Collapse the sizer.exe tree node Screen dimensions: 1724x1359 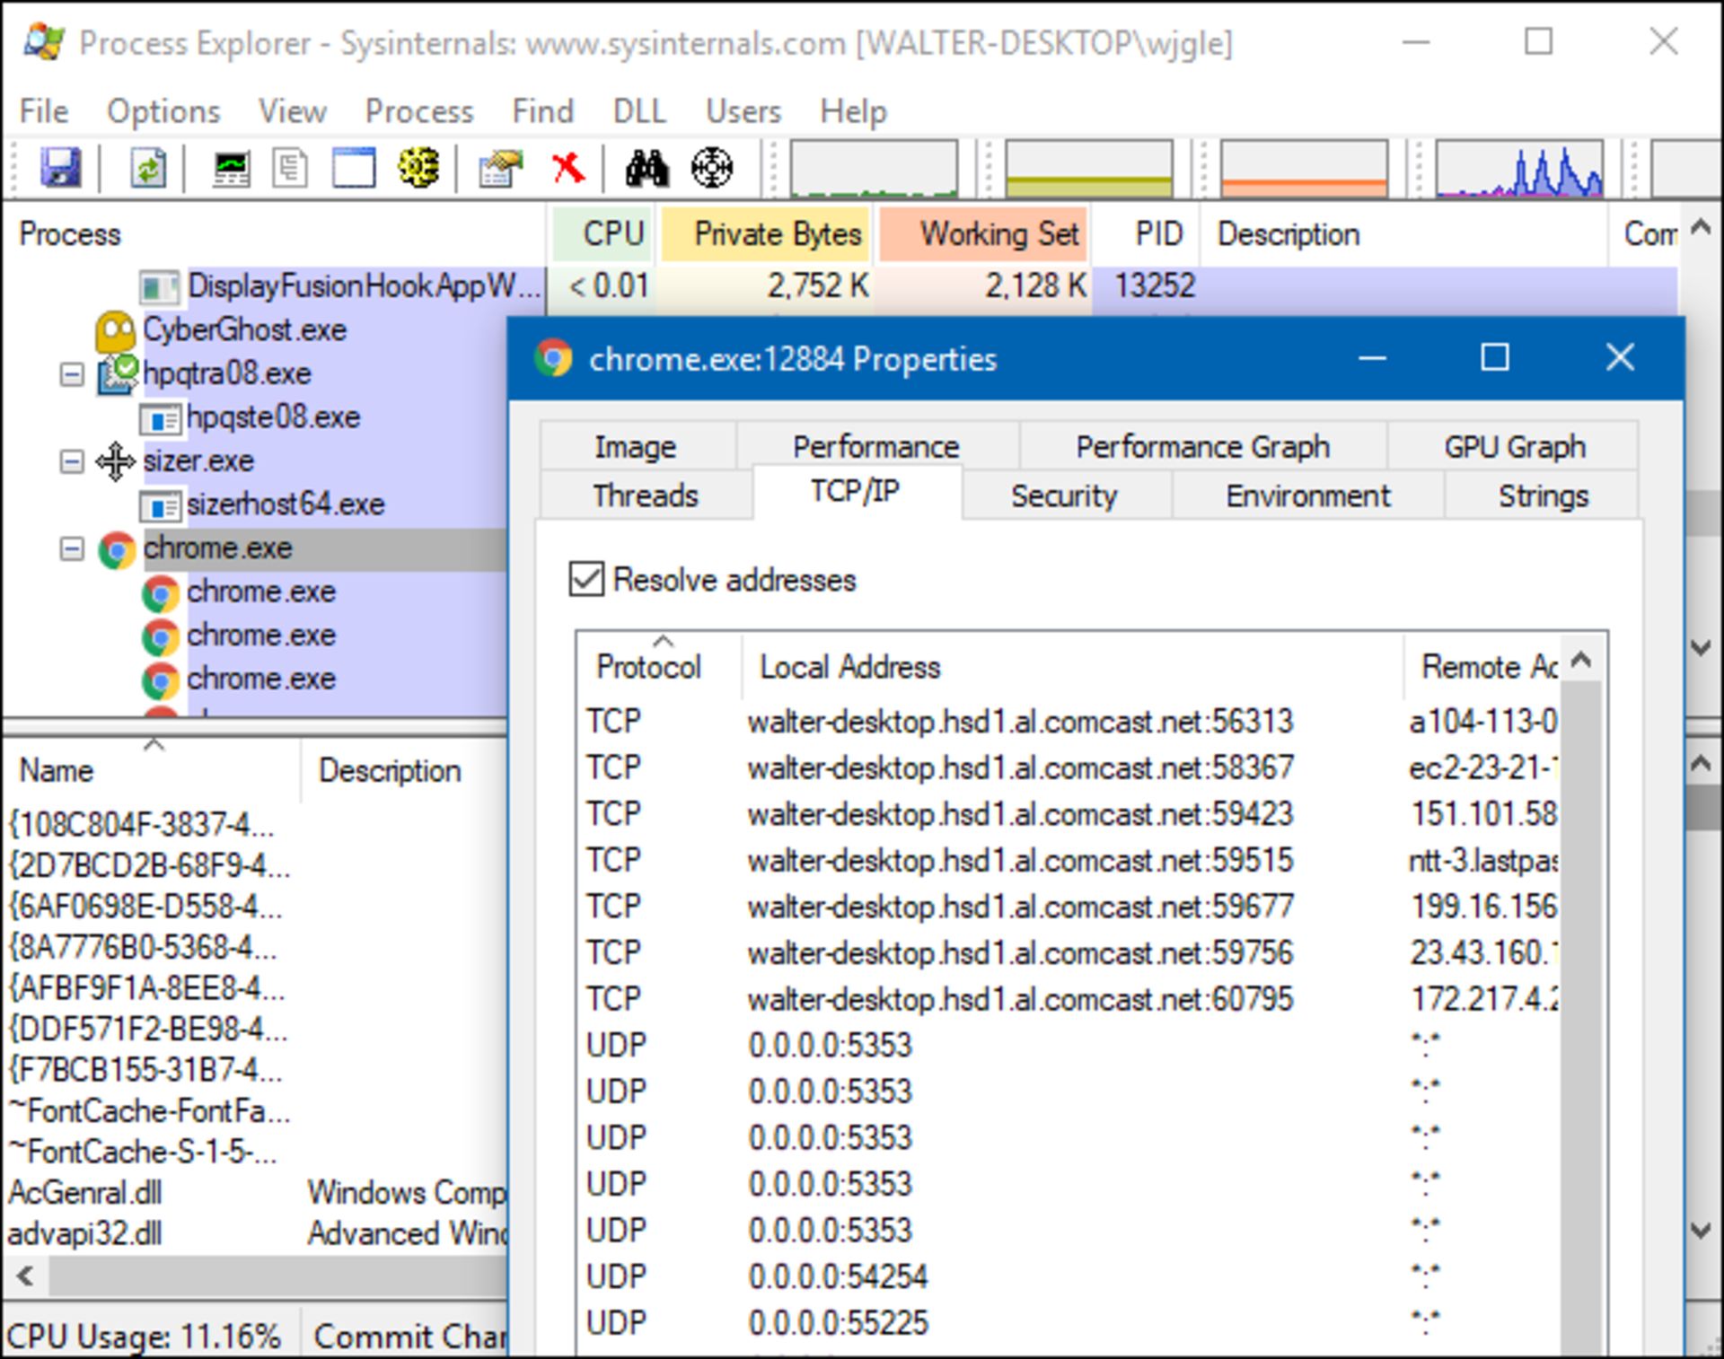click(x=72, y=461)
